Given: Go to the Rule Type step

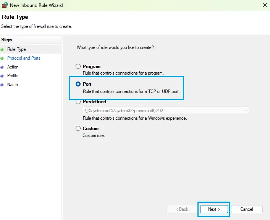Looking at the screenshot, I should [16, 49].
